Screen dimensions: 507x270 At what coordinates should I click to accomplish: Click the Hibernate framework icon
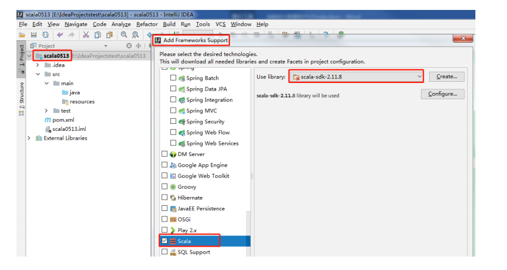173,198
